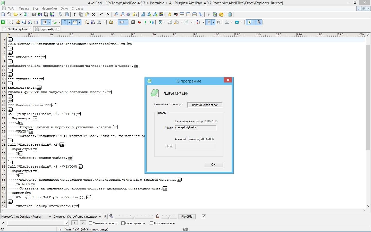Open the audio device dropdown 'Динамики'
This screenshot has width=371, height=232.
click(77, 217)
